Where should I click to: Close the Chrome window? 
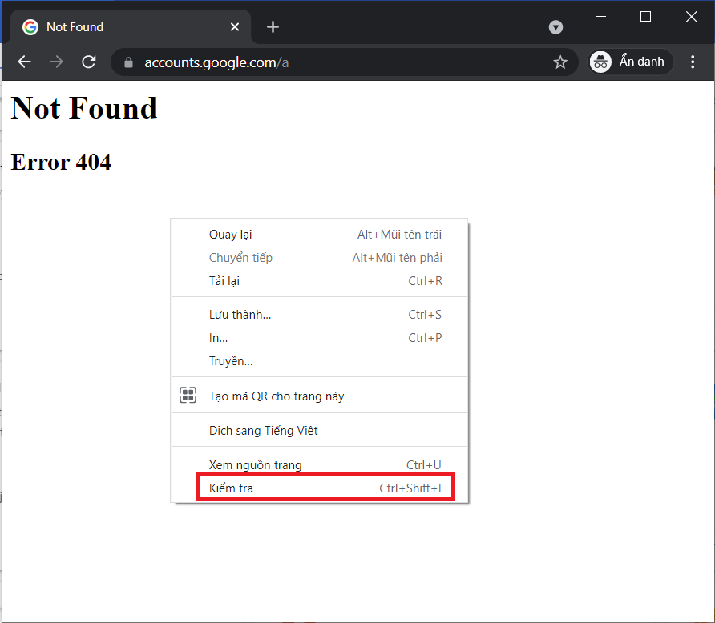coord(691,17)
